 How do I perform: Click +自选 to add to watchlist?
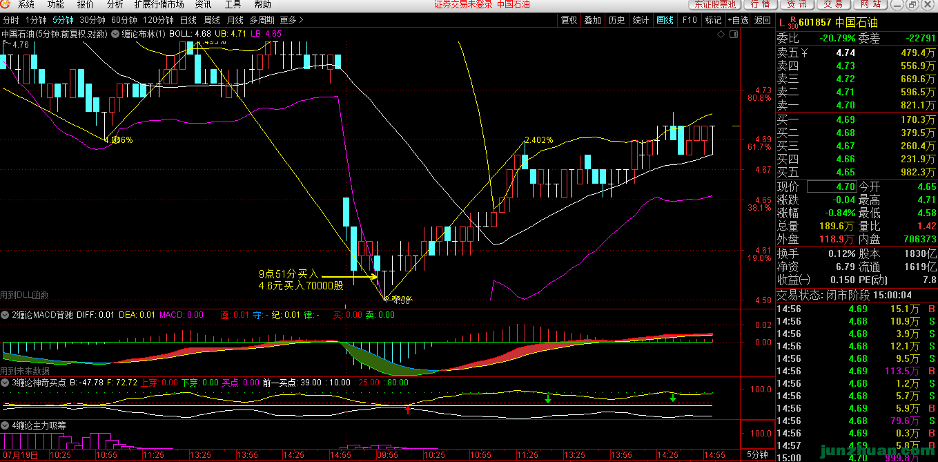pos(737,20)
